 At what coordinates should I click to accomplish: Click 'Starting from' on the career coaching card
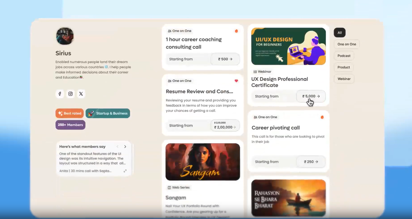(181, 59)
